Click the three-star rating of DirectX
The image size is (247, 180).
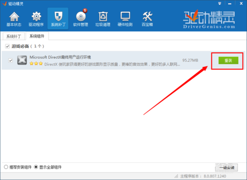(x=36, y=64)
